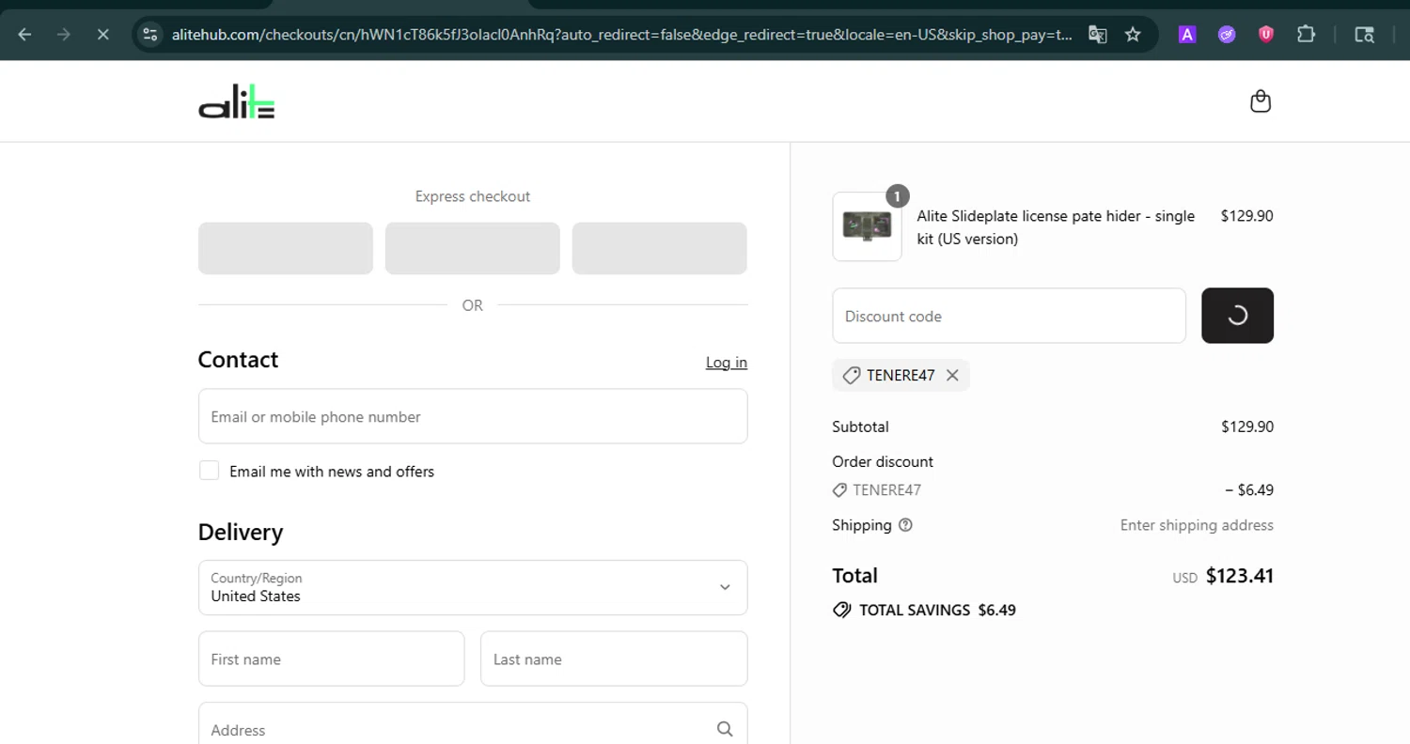Click the translate page icon
The width and height of the screenshot is (1410, 744).
pos(1097,35)
